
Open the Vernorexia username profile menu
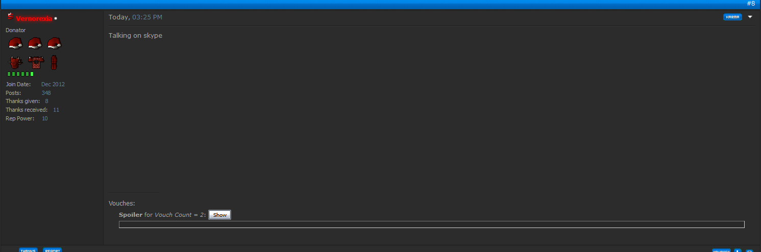pyautogui.click(x=34, y=18)
